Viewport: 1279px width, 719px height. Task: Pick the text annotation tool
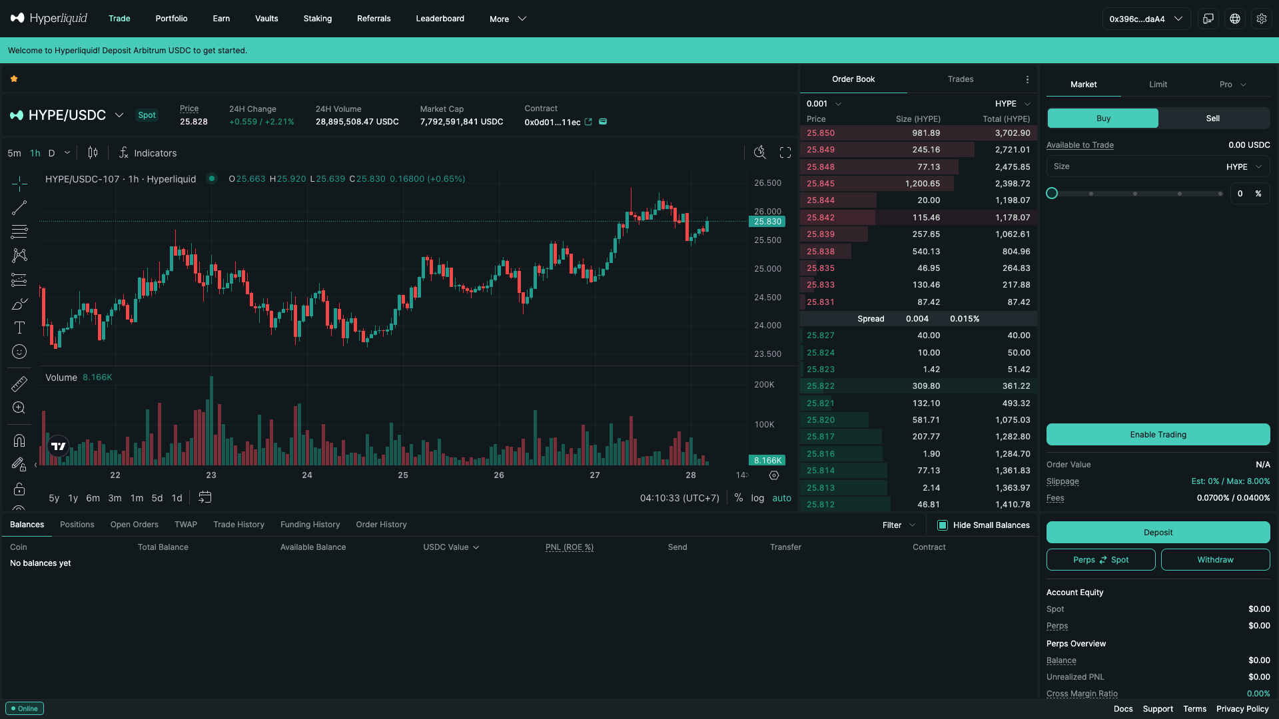(x=19, y=327)
